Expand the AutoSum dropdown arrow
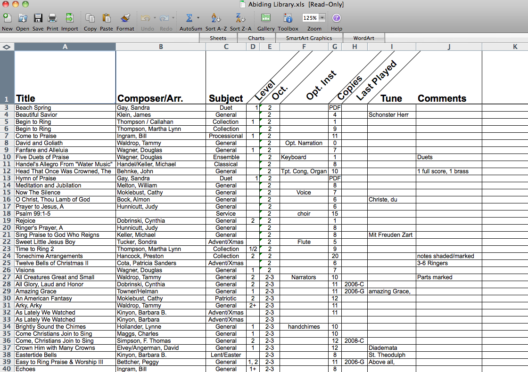 (x=198, y=18)
